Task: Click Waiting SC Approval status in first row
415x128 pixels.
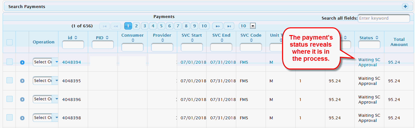Action: point(369,62)
